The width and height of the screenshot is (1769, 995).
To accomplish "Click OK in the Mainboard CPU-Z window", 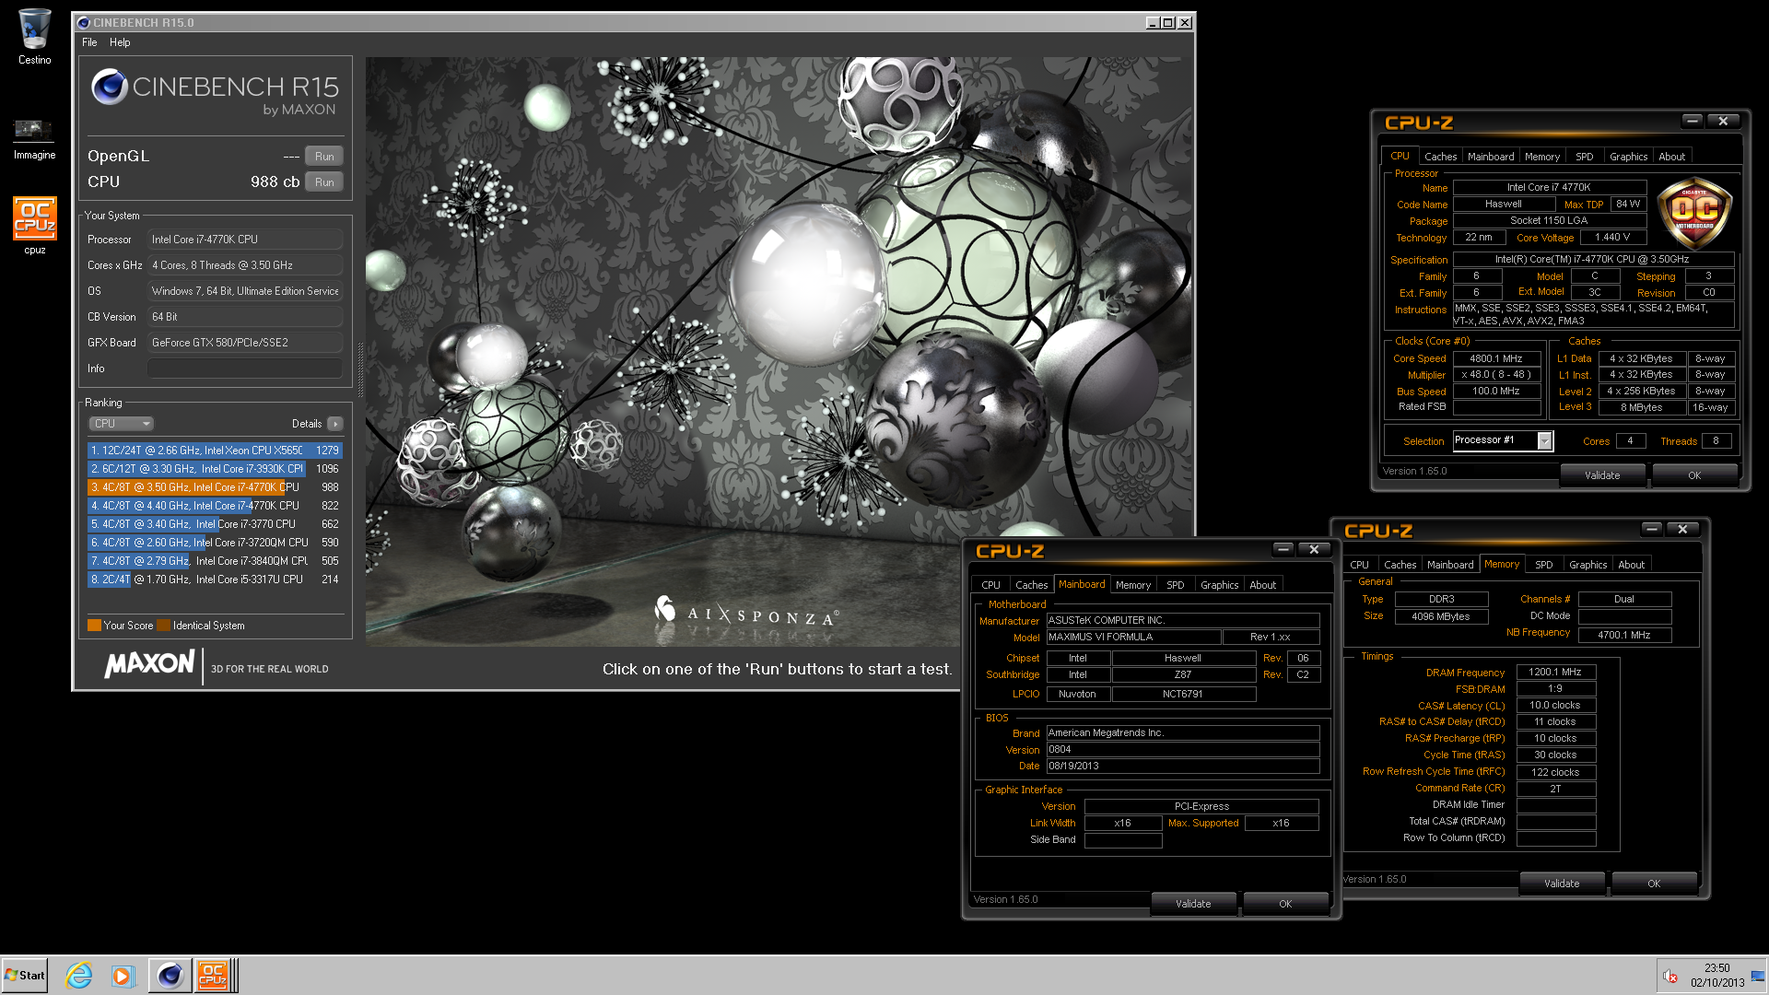I will coord(1285,904).
